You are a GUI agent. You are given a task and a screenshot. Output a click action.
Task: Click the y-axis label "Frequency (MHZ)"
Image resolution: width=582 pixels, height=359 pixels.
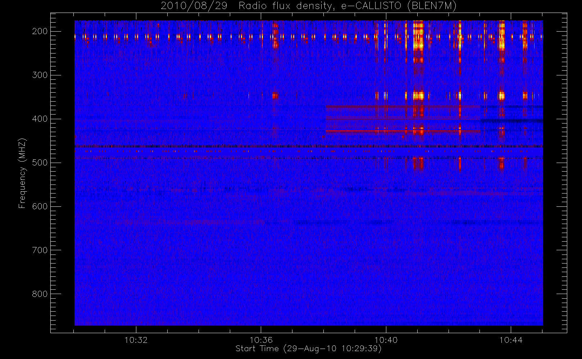pos(22,173)
